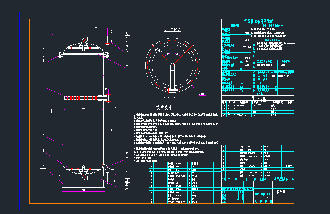Select the 技术要求 heading text
The width and height of the screenshot is (330, 214).
(164, 108)
